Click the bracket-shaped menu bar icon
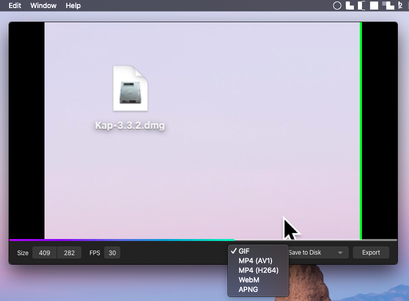This screenshot has width=409, height=301. click(361, 6)
